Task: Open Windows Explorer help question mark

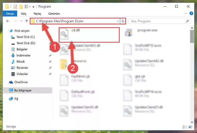Action: (191, 13)
